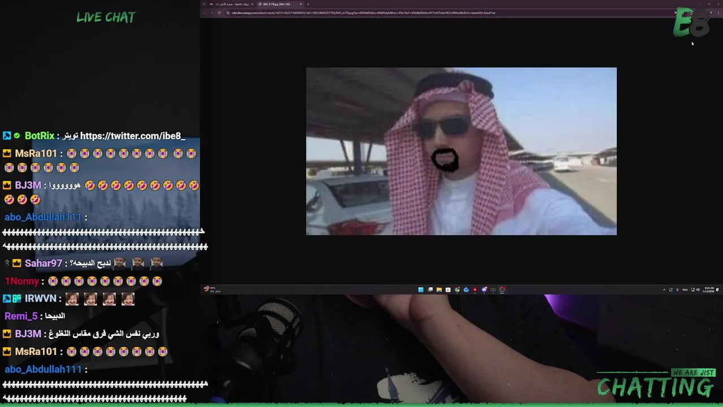The height and width of the screenshot is (407, 723).
Task: Open the red YouTube-style app on the taskbar
Action: (x=475, y=289)
